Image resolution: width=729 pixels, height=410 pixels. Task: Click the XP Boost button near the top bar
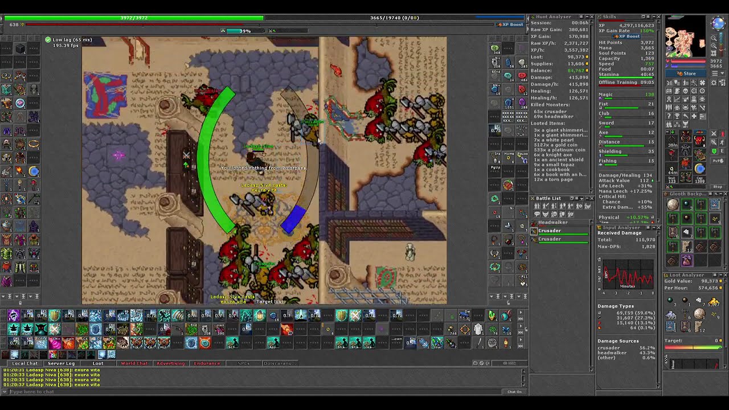[510, 24]
